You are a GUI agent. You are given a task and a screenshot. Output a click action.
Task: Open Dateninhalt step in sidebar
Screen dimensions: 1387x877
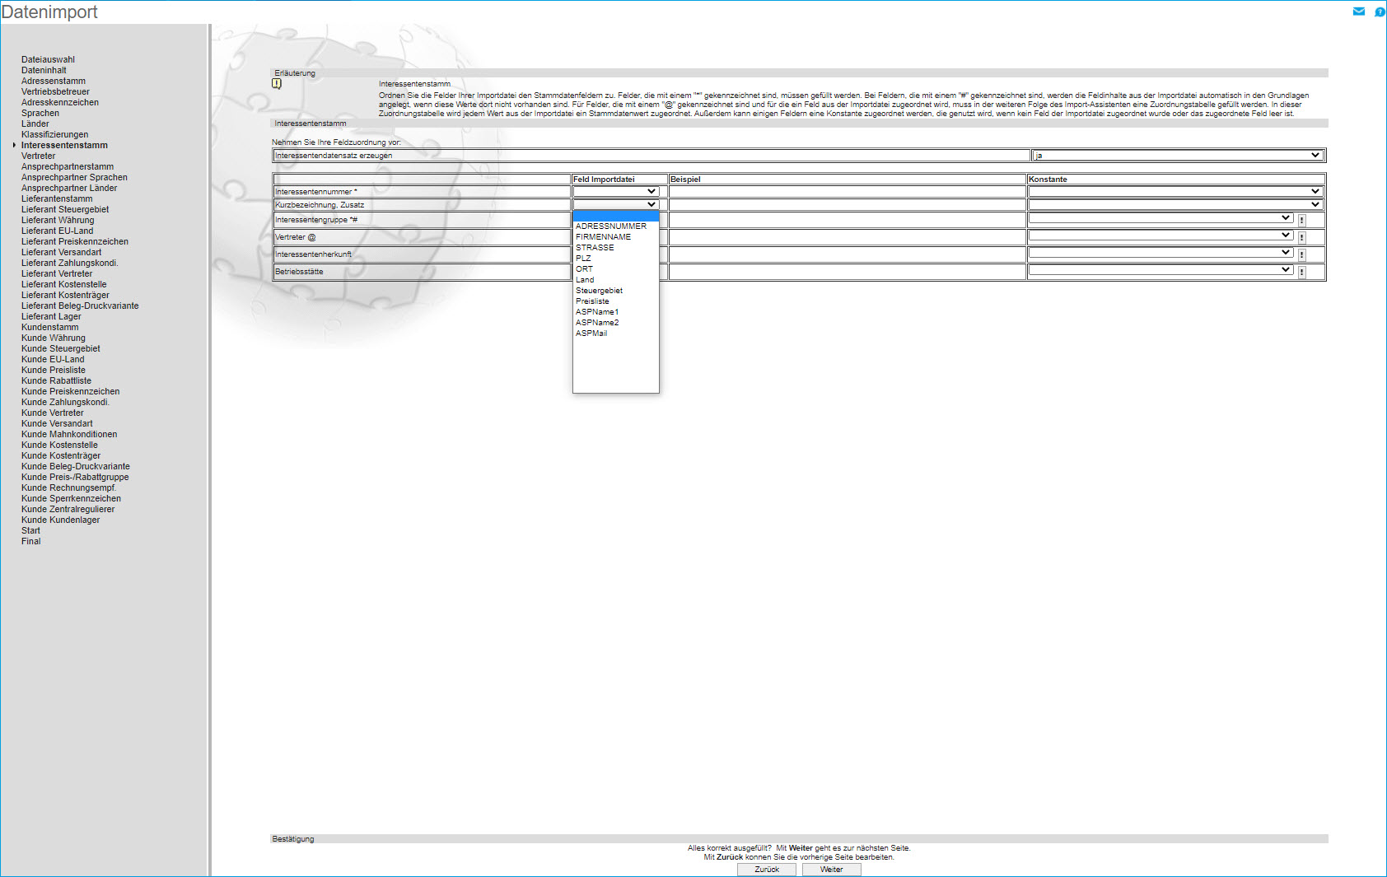pos(44,70)
